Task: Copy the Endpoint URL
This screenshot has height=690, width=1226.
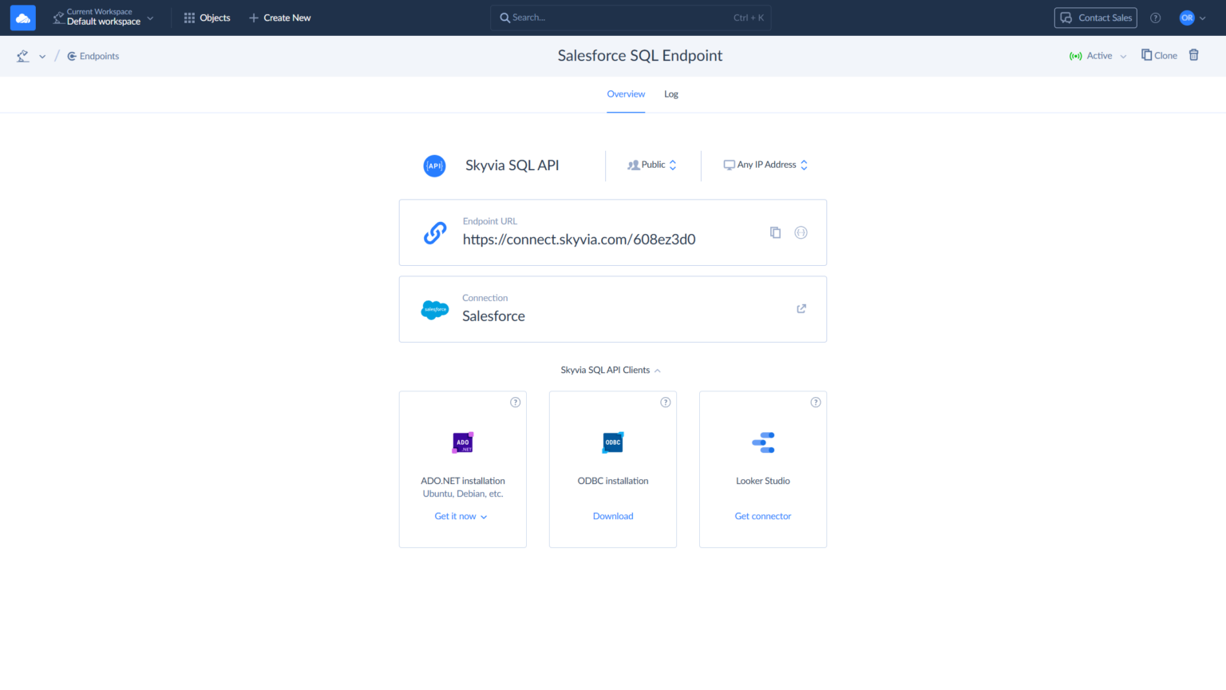Action: [775, 232]
